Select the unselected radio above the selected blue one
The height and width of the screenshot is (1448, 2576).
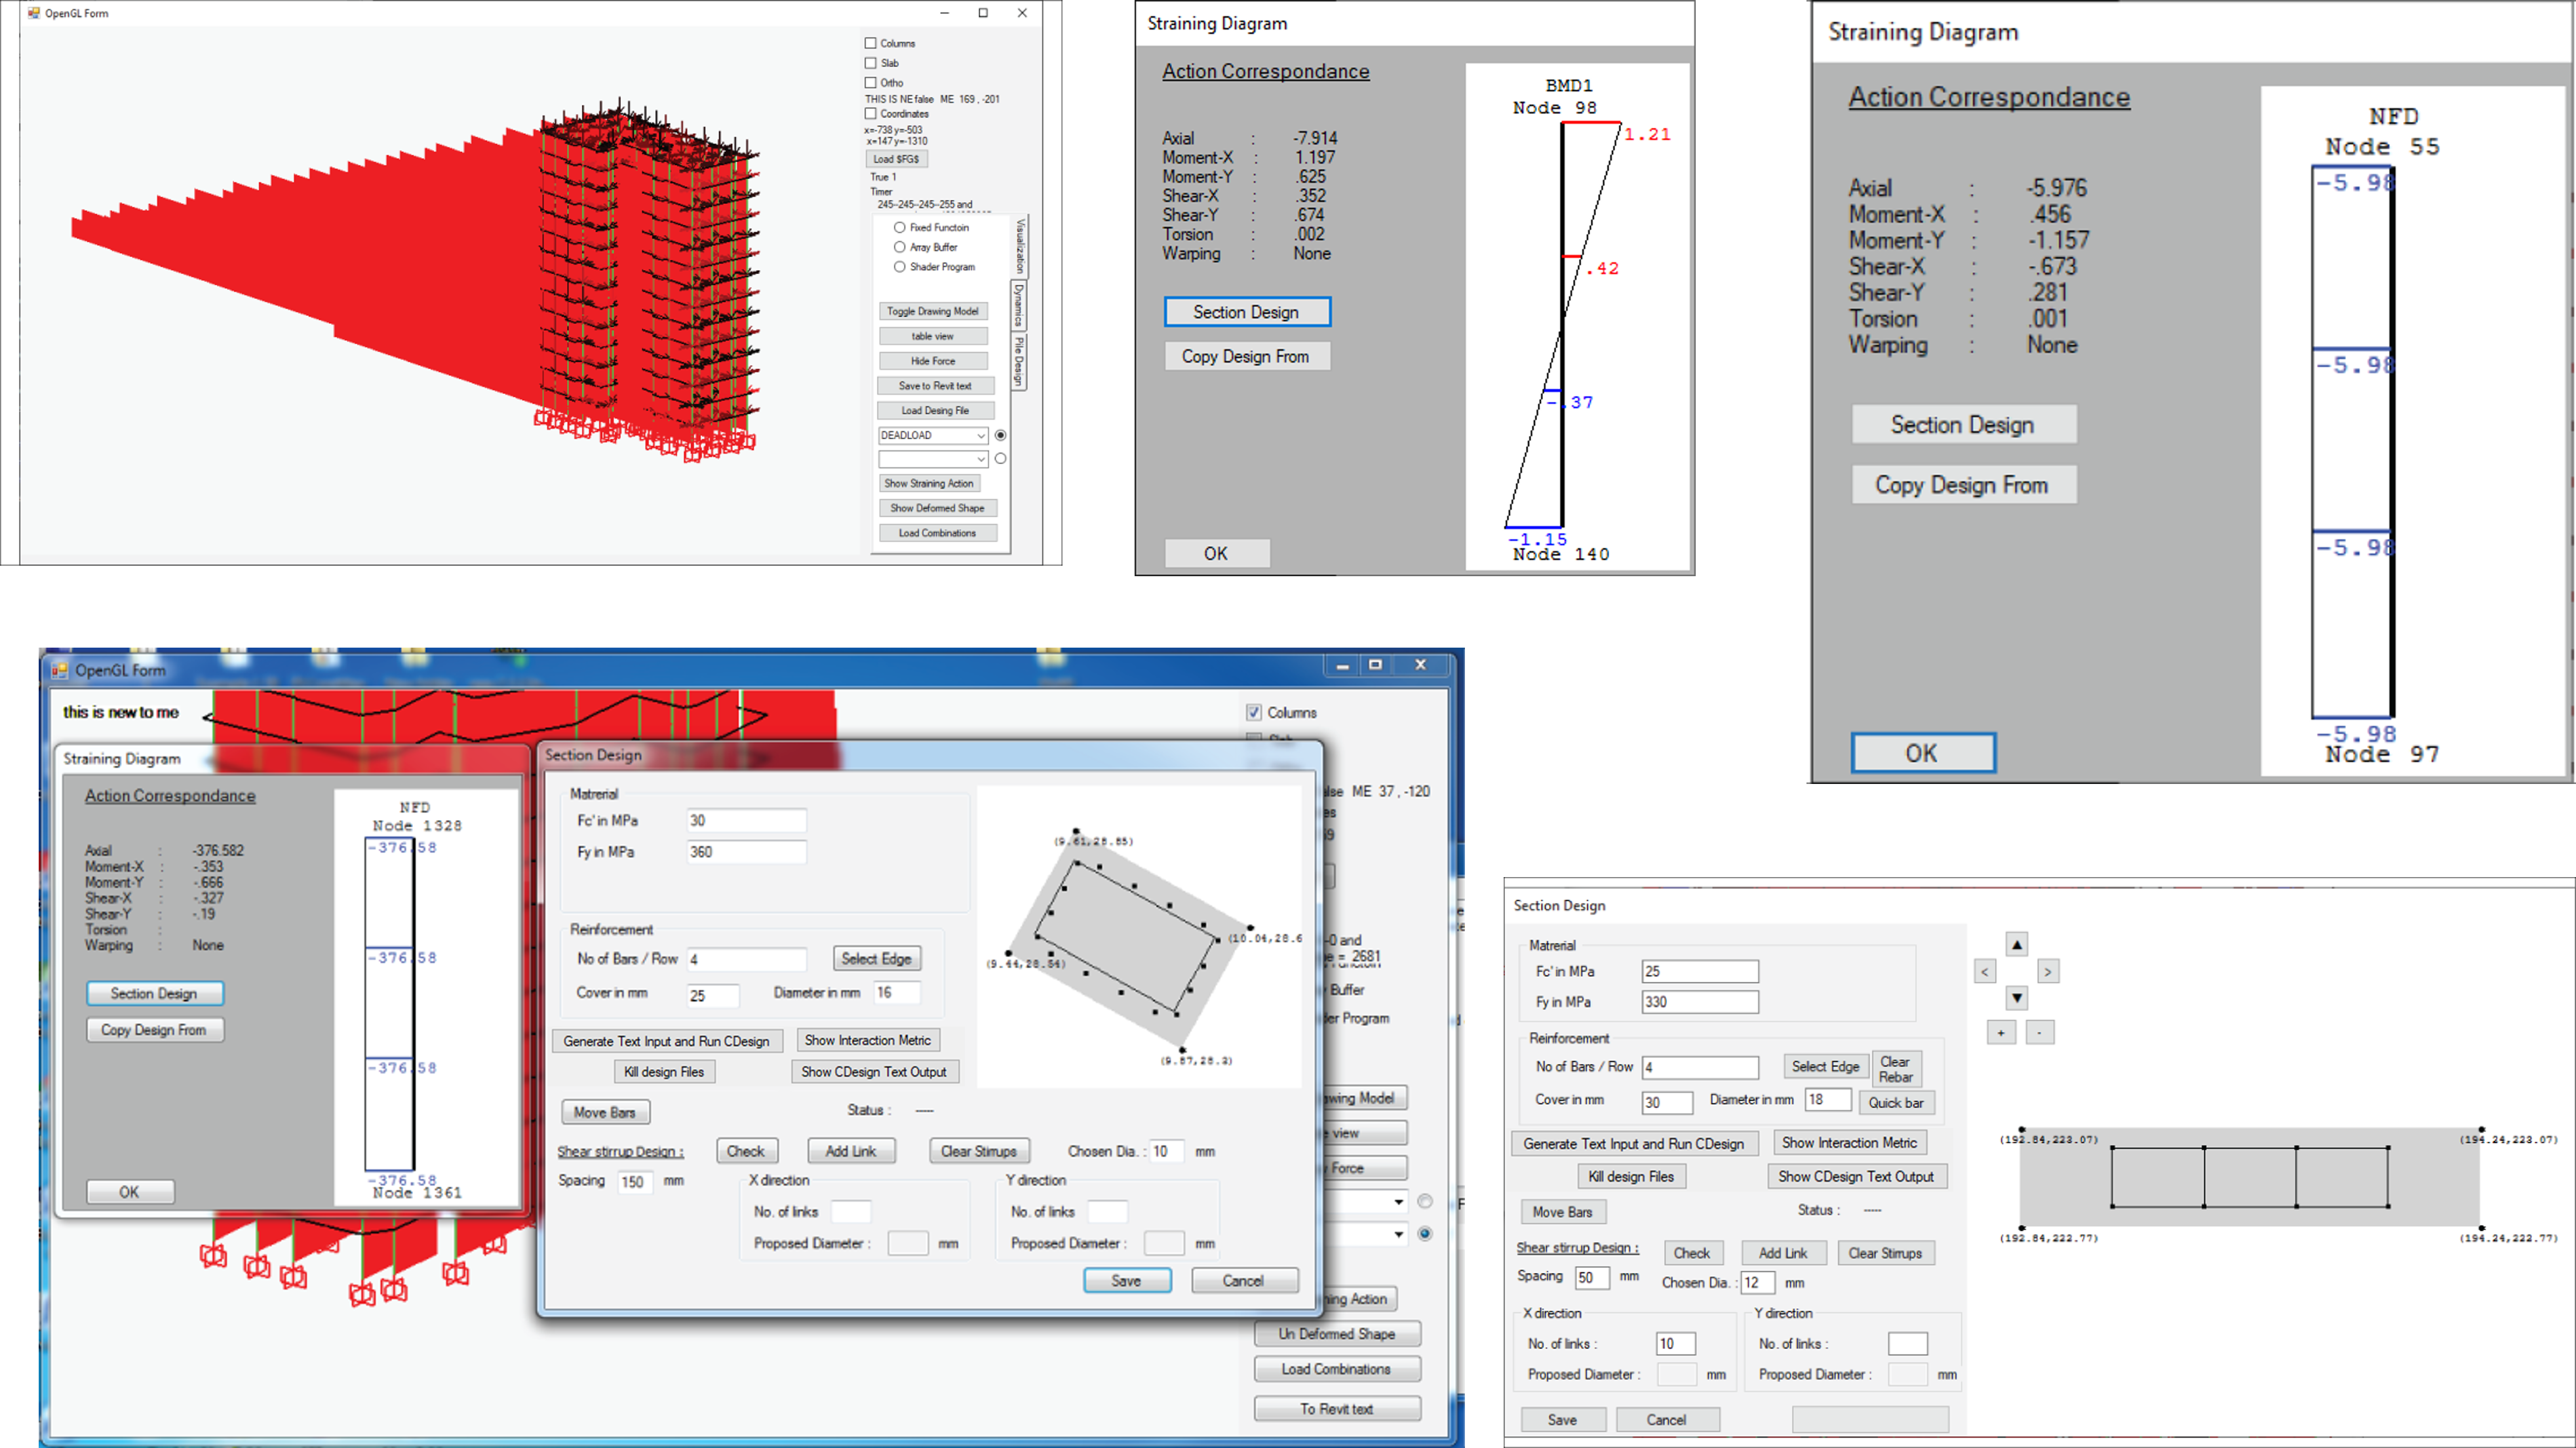pos(1425,1202)
